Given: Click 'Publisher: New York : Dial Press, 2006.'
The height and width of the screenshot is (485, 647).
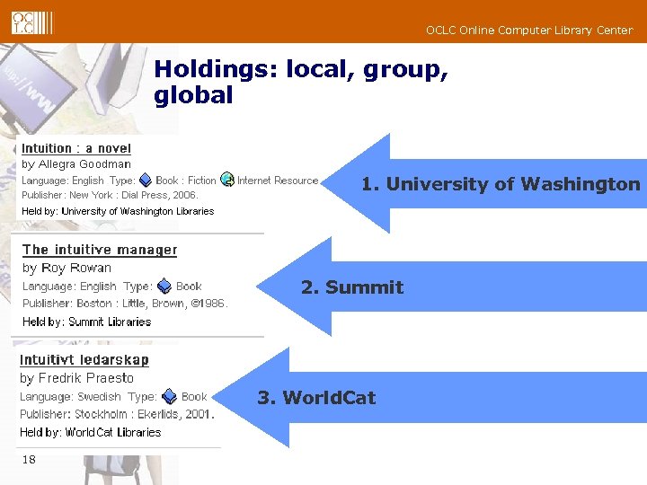Looking at the screenshot, I should coord(111,195).
